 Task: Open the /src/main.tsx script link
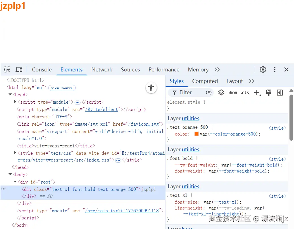click(122, 211)
